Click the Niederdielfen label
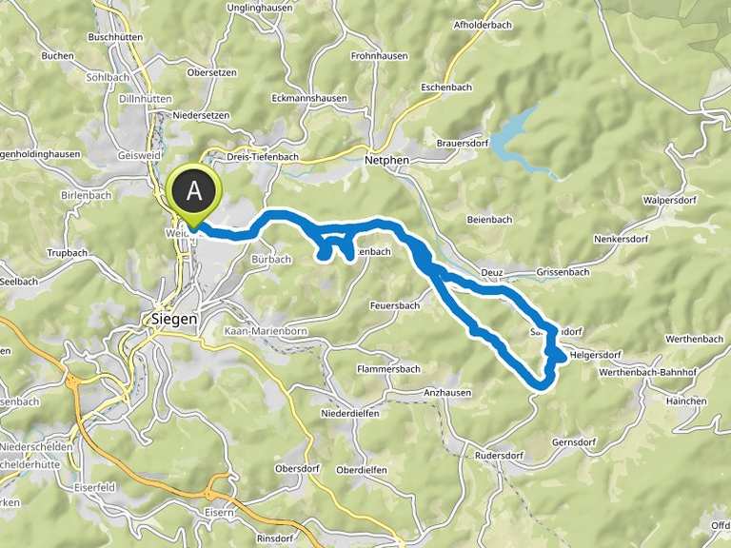 tap(350, 413)
